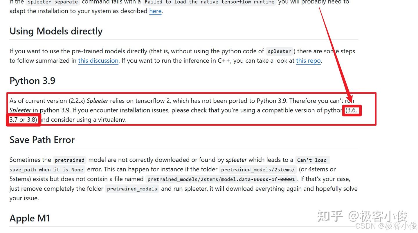Click the red arrow head tip
Viewport: 418px width, 233px height.
point(350,103)
